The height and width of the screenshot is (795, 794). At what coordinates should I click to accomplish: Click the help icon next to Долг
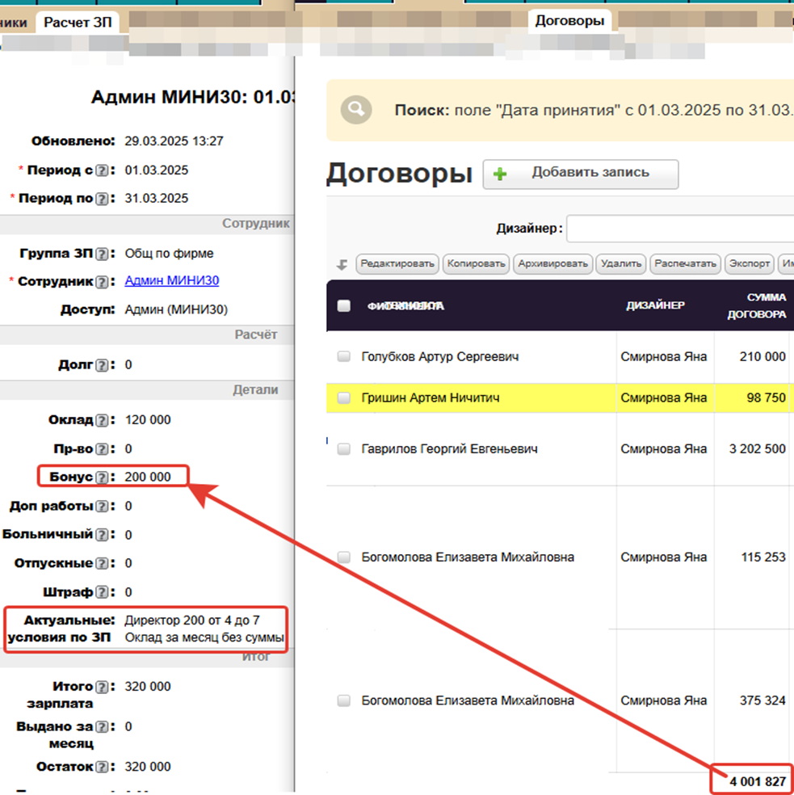(x=102, y=365)
